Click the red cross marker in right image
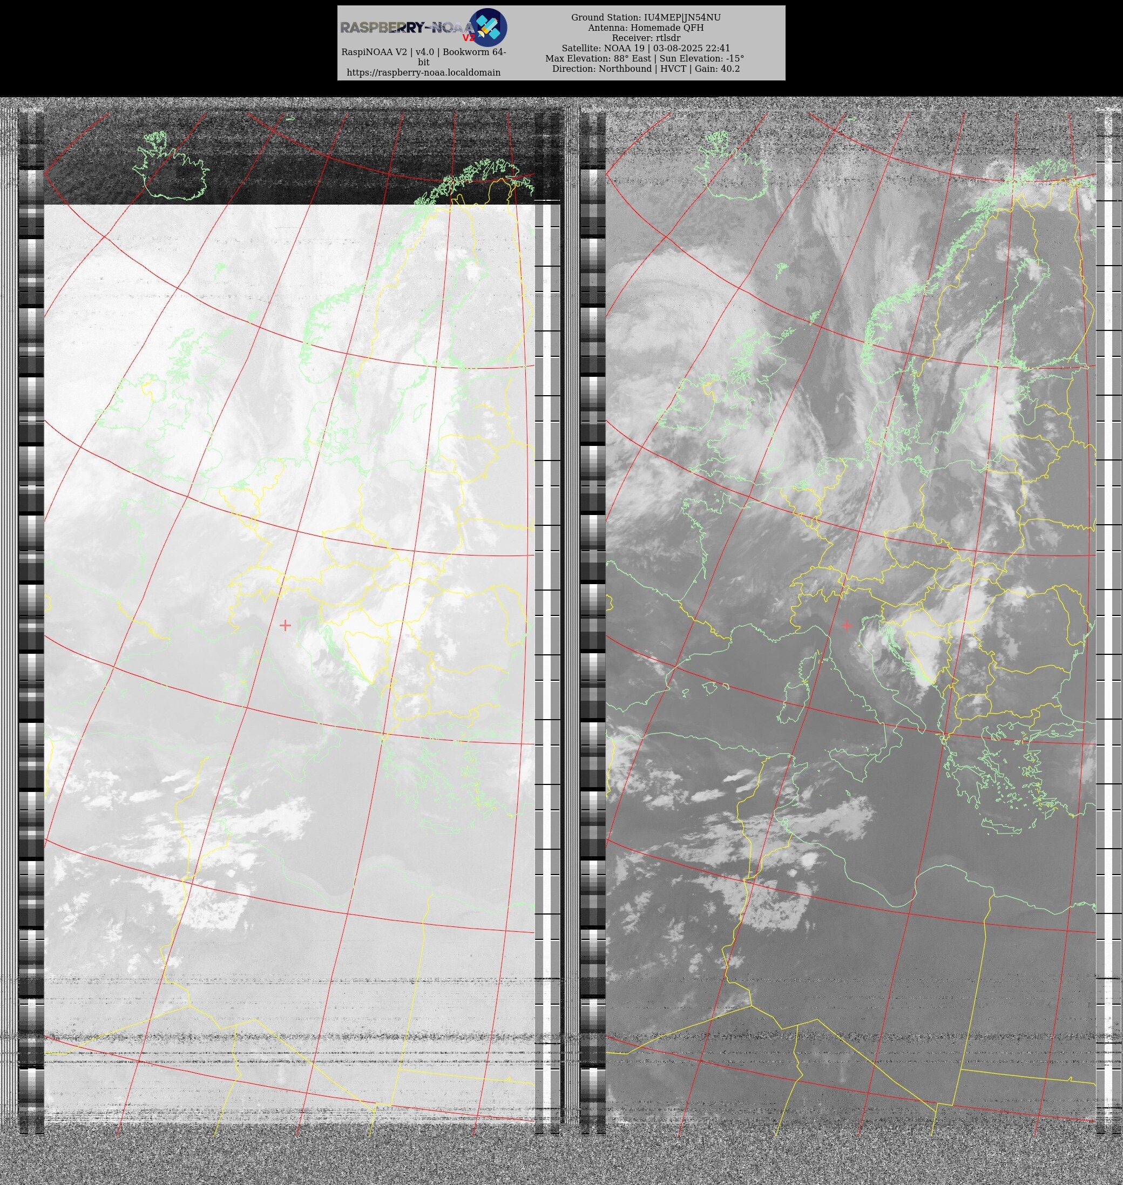The height and width of the screenshot is (1185, 1123). (847, 625)
